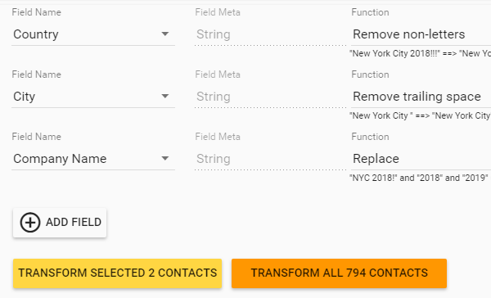This screenshot has height=298, width=491.
Task: Click the Field Meta String box for City
Action: point(270,97)
